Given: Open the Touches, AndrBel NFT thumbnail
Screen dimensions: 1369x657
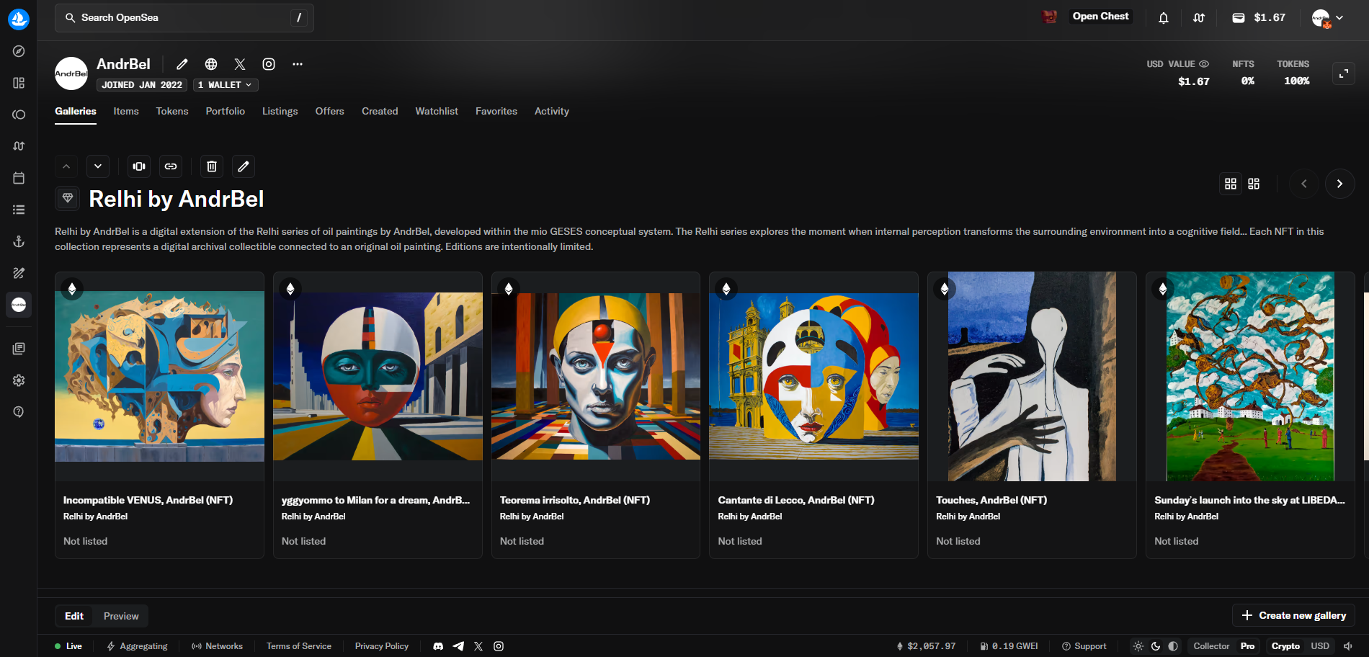Looking at the screenshot, I should point(1031,376).
